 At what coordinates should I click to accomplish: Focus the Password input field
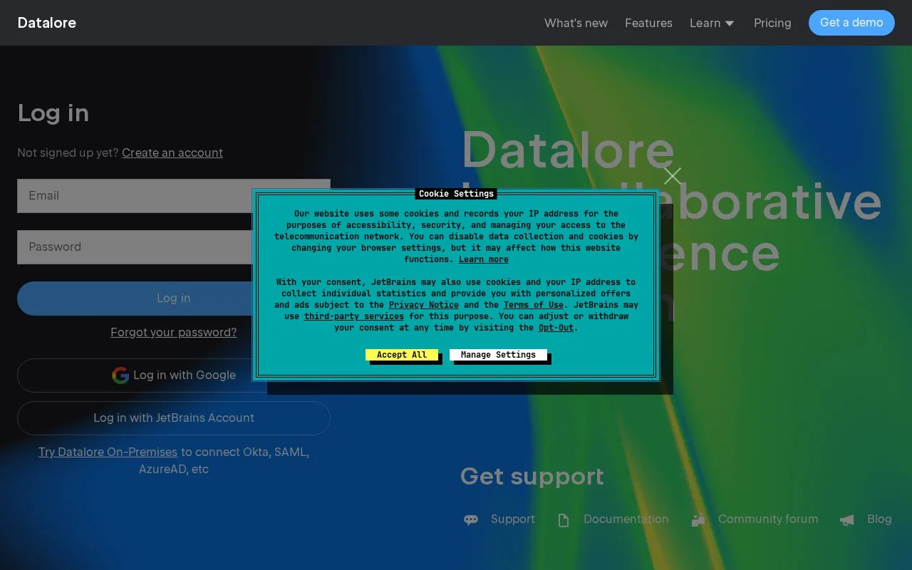[174, 247]
